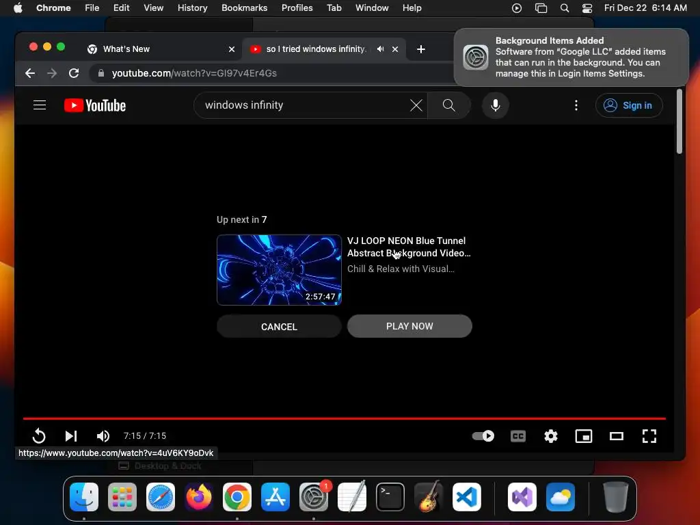The width and height of the screenshot is (700, 525).
Task: Go forward in Chrome
Action: 52,73
